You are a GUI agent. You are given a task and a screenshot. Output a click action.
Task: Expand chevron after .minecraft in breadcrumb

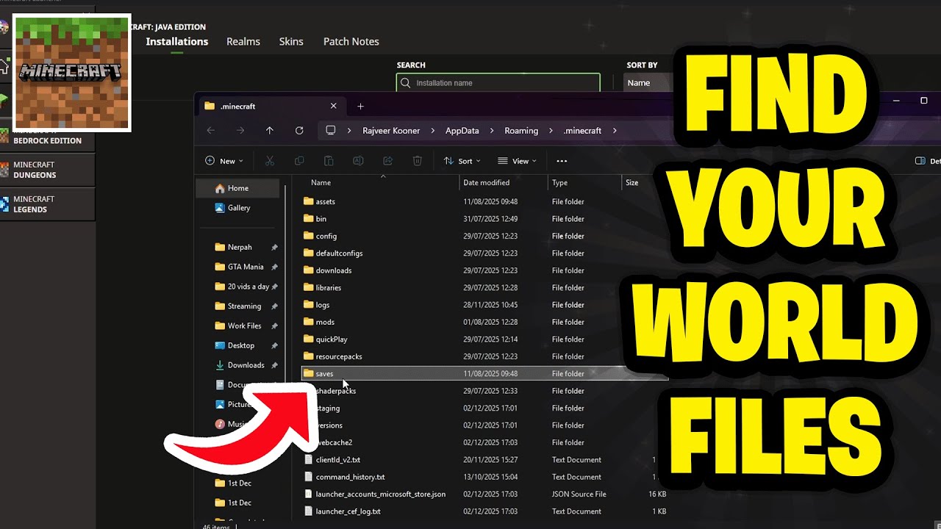pos(615,131)
